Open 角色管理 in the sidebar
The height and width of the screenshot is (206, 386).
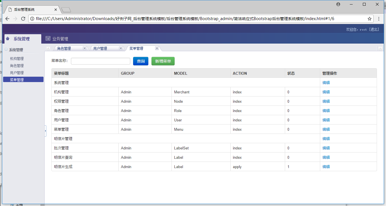click(17, 66)
